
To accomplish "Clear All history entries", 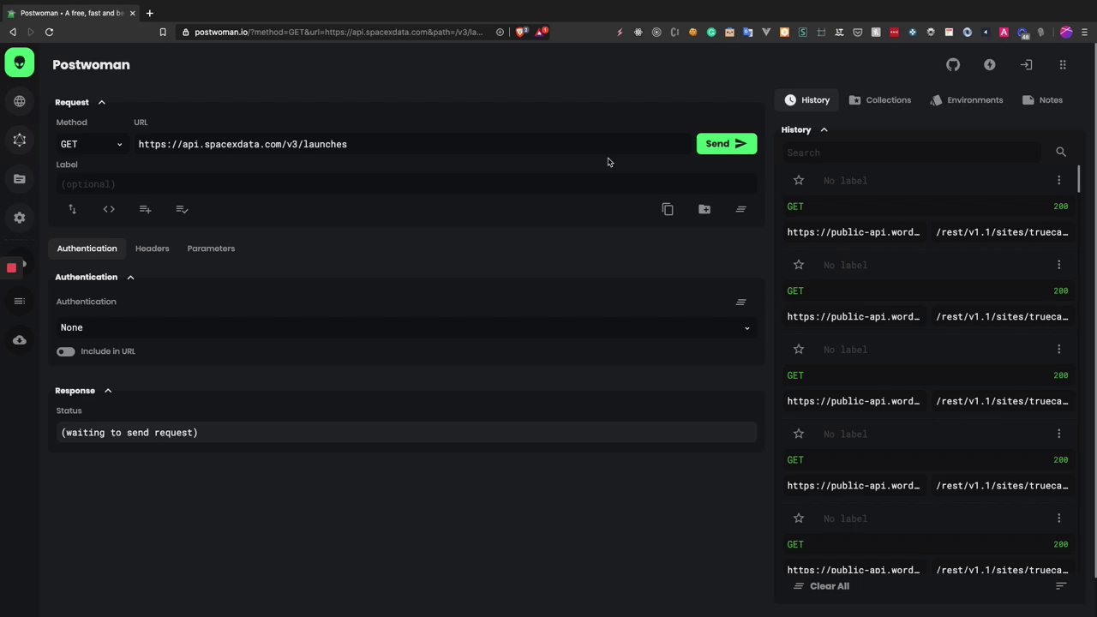I will (821, 586).
